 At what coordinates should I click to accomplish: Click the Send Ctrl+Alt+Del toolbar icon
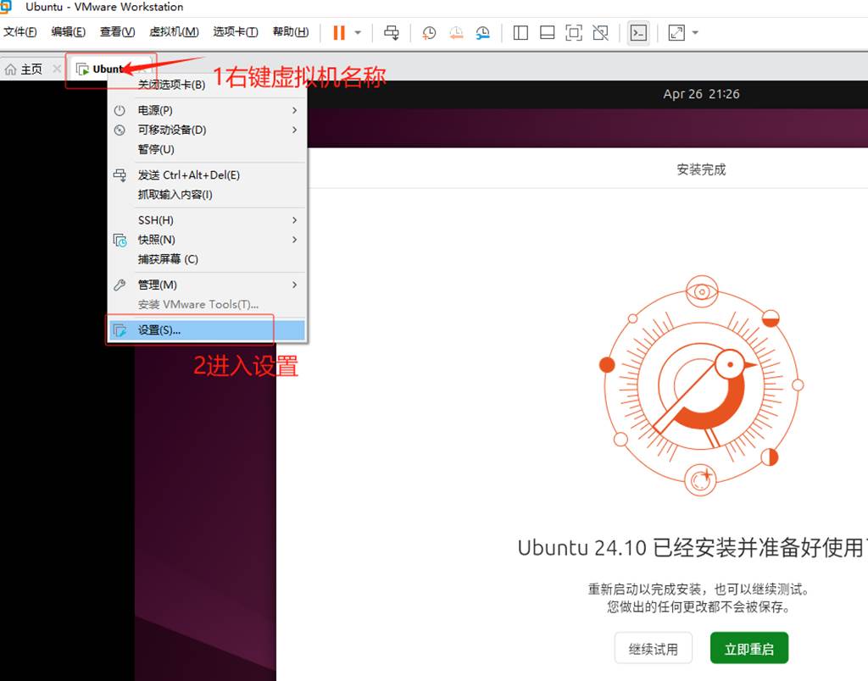[x=392, y=33]
